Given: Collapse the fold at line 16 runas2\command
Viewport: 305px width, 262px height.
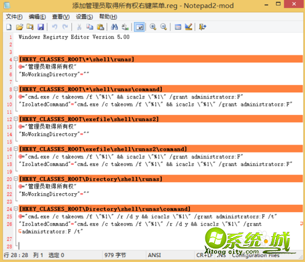Looking at the screenshot, I should point(15,149).
